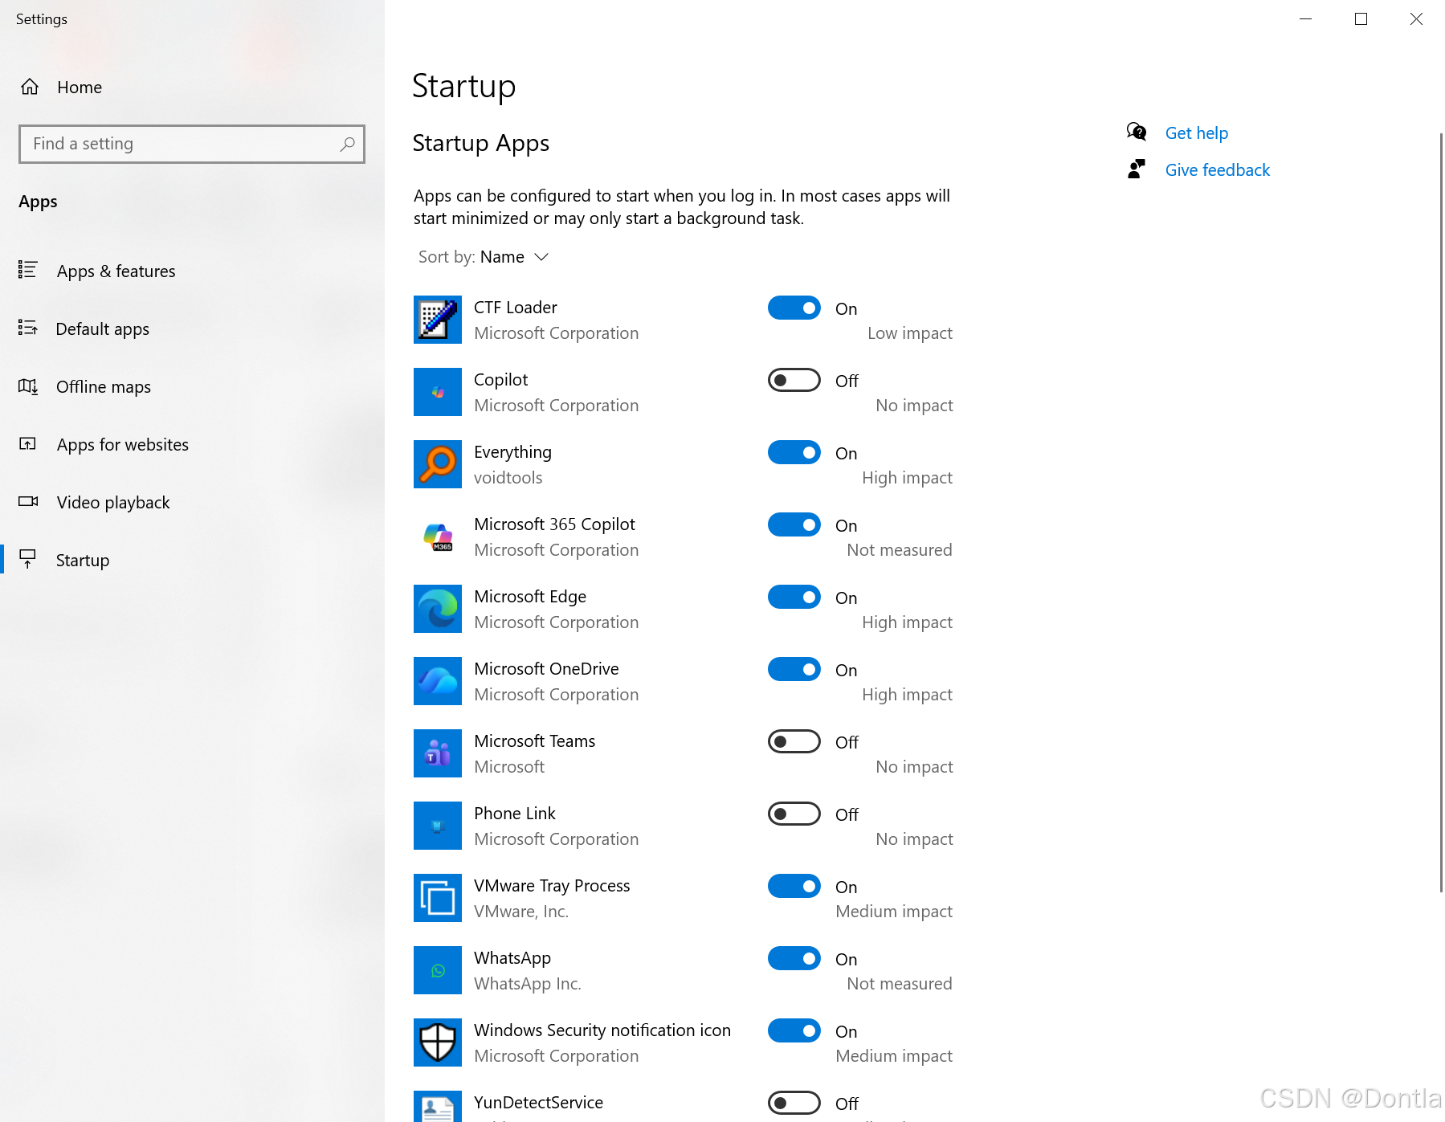Click the Default apps sidebar icon
Viewport: 1445px width, 1122px height.
pyautogui.click(x=28, y=328)
